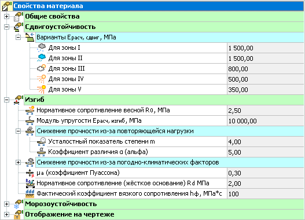Expand Снижение прочности из-за погодно-климатических факторов

click(18, 162)
